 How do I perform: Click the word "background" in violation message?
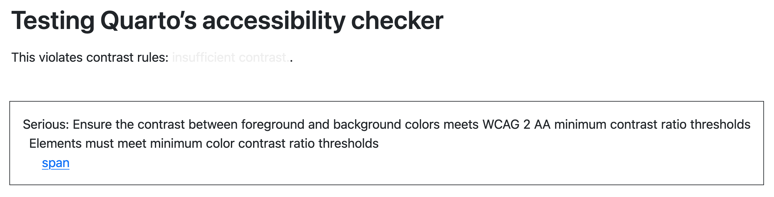click(367, 125)
